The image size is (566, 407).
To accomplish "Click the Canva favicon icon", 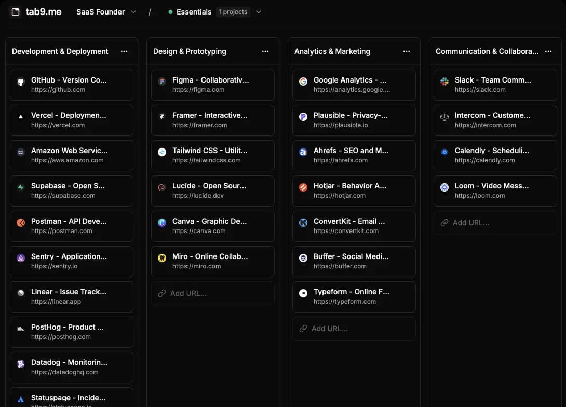I will coord(162,223).
